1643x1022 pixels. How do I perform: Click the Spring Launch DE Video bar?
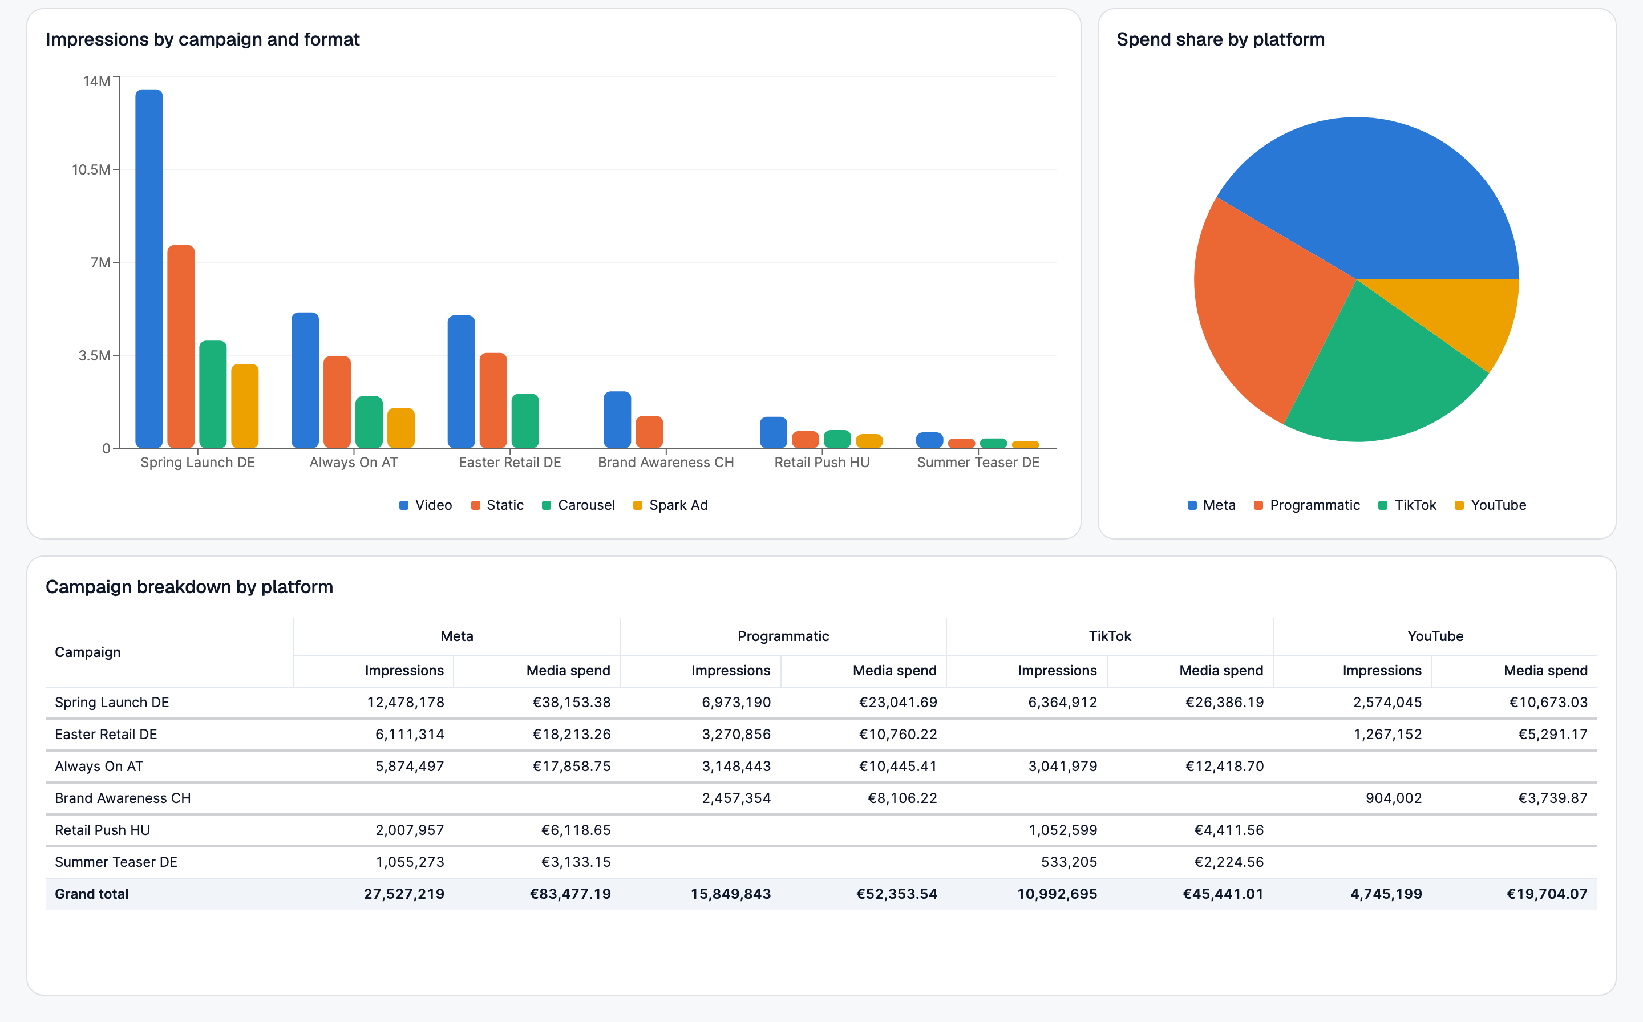pos(149,269)
